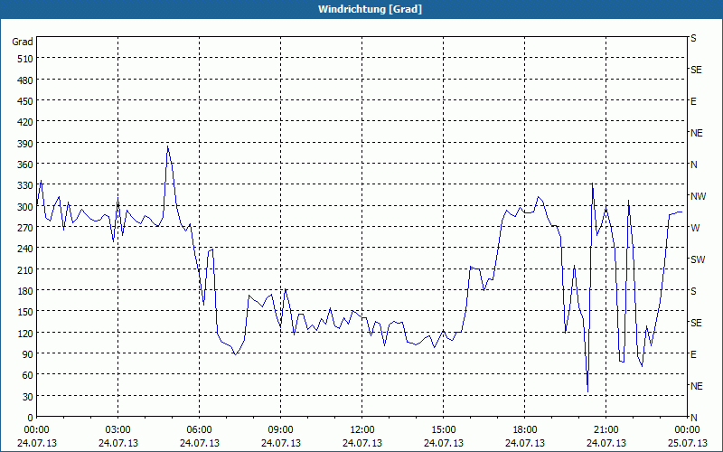The width and height of the screenshot is (723, 452).
Task: Select the Grad unit label on the axis
Action: pyautogui.click(x=23, y=42)
